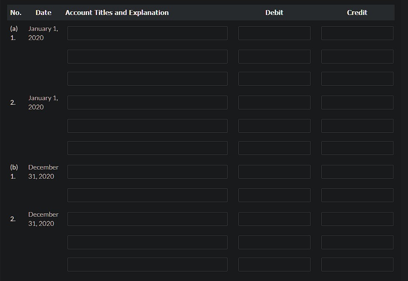
Task: Select the second credit field of December entry 2
Action: pos(357,243)
